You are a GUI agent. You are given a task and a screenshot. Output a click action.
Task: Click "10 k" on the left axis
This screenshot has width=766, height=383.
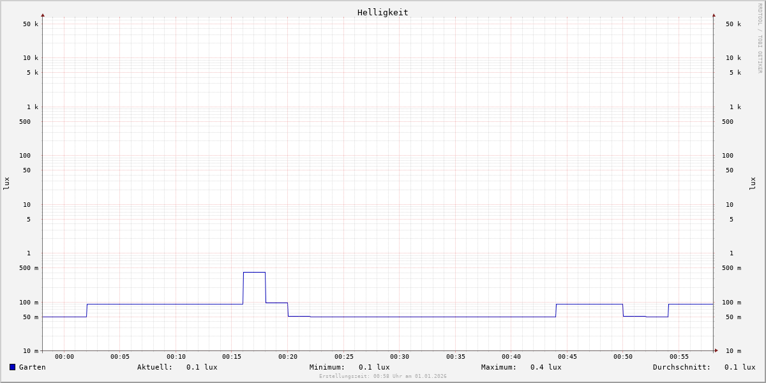[x=31, y=58]
